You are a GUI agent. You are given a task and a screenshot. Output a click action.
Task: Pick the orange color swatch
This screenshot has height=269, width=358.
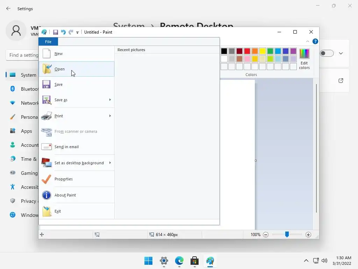tap(255, 51)
